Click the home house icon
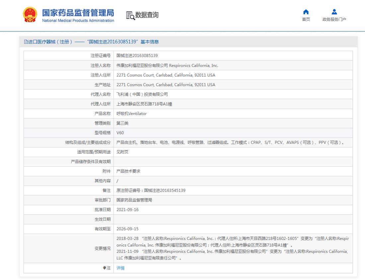 pos(306,12)
